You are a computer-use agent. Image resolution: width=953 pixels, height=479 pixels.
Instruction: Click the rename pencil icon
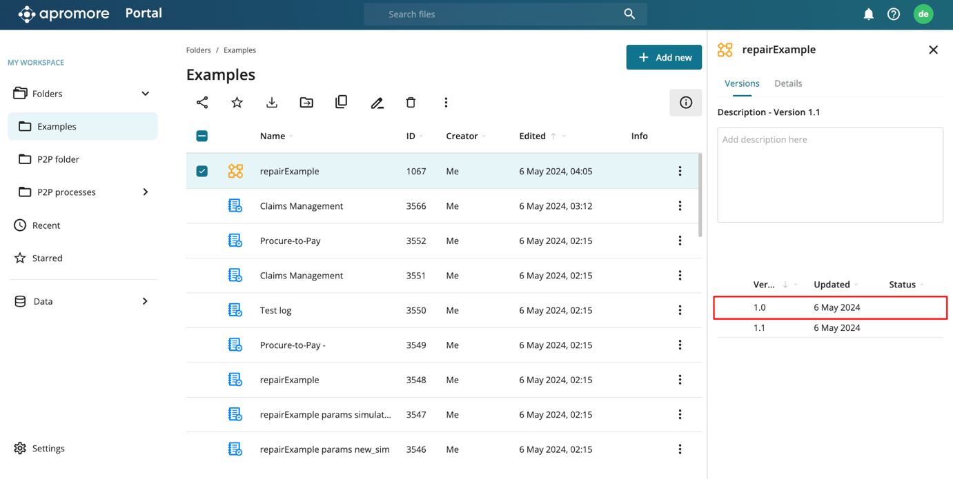(377, 103)
